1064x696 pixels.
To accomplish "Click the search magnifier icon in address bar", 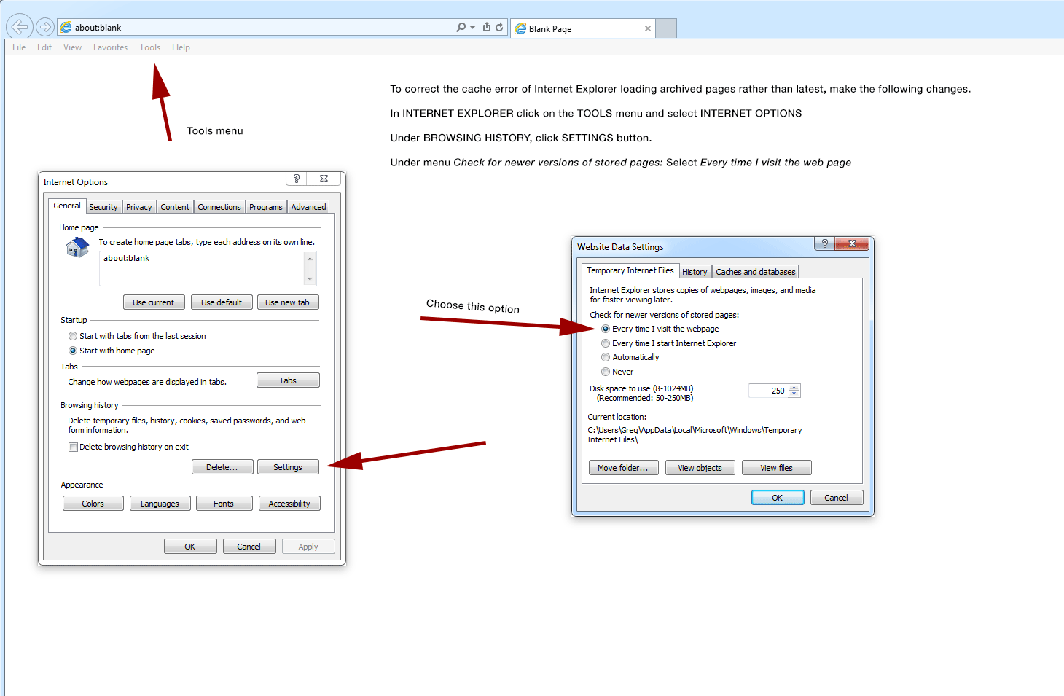I will click(x=461, y=27).
